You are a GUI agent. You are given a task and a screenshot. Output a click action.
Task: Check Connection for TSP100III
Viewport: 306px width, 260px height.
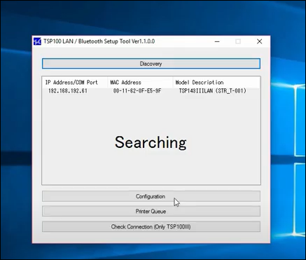point(151,226)
